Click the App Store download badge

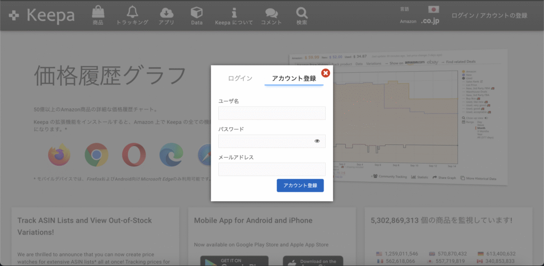[313, 261]
